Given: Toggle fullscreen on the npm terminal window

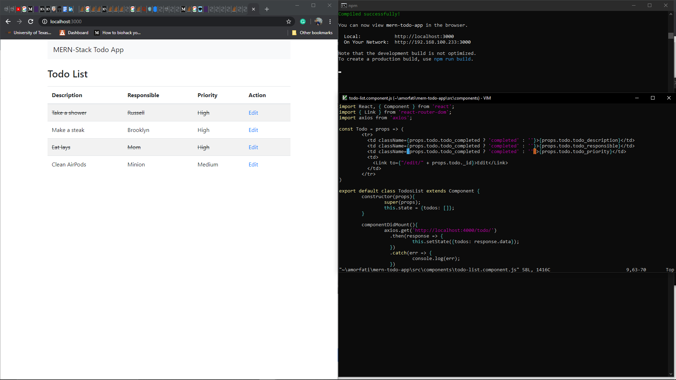Looking at the screenshot, I should pos(650,5).
